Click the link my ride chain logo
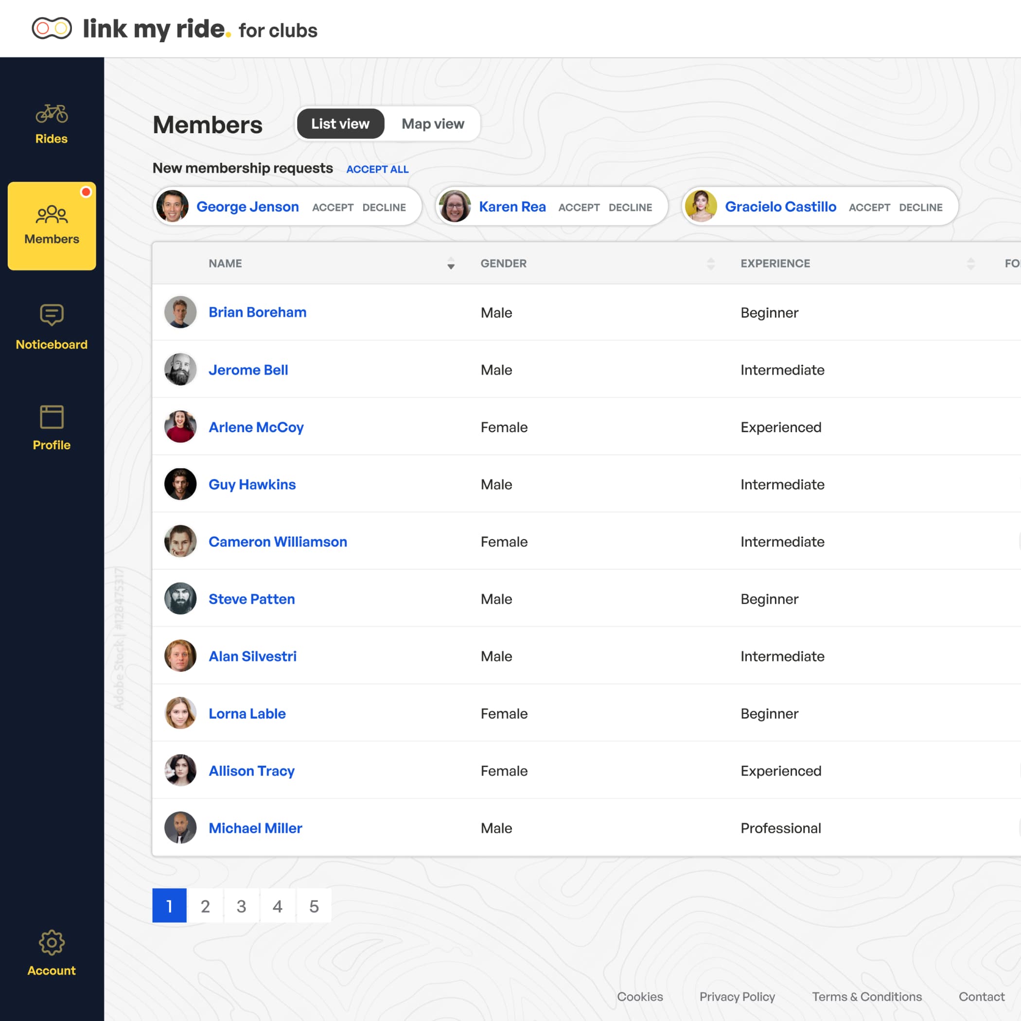This screenshot has width=1021, height=1021. [51, 29]
